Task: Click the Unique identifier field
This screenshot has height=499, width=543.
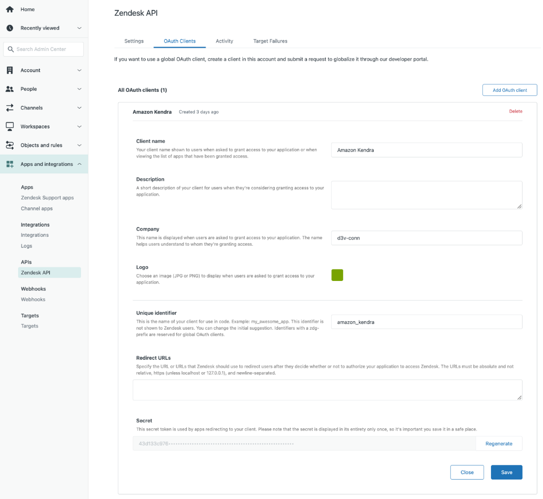Action: pos(427,322)
